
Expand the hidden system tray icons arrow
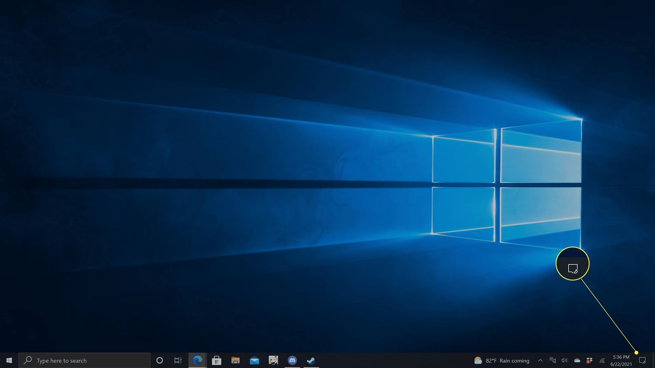pos(540,361)
